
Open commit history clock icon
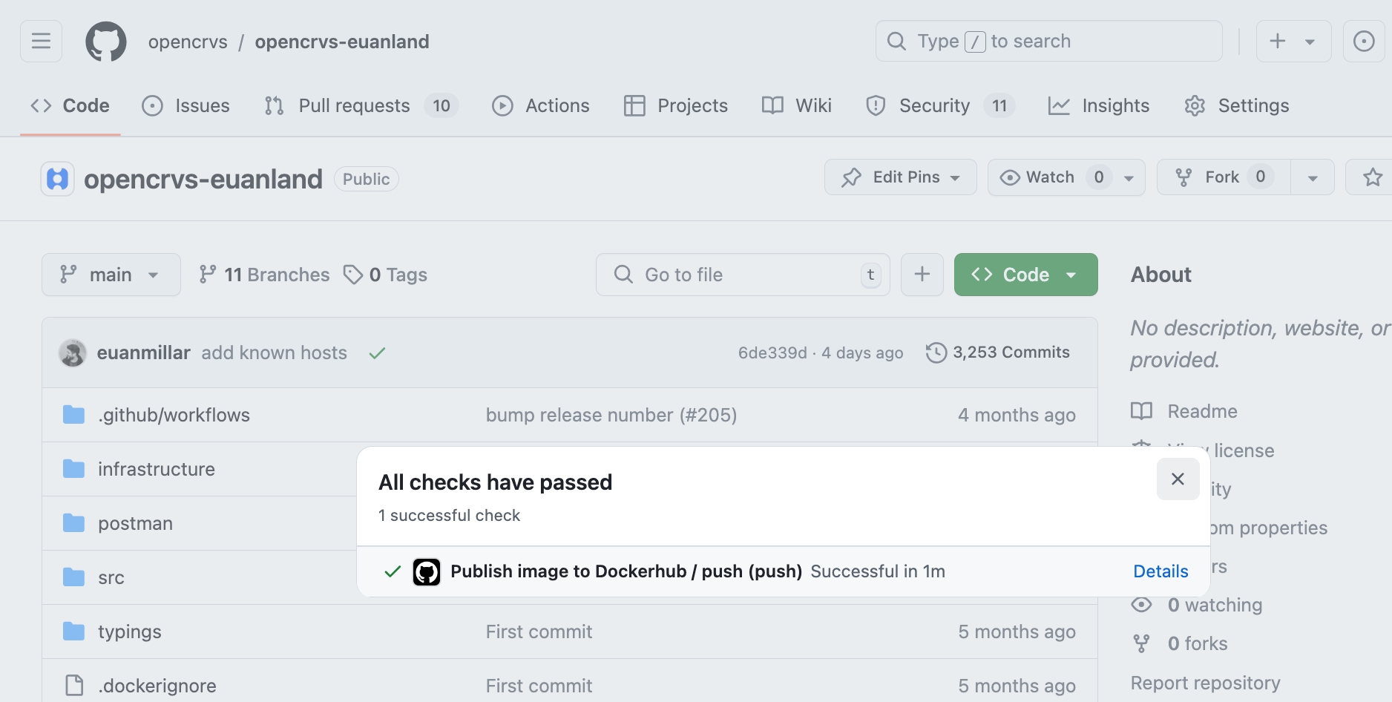[936, 352]
